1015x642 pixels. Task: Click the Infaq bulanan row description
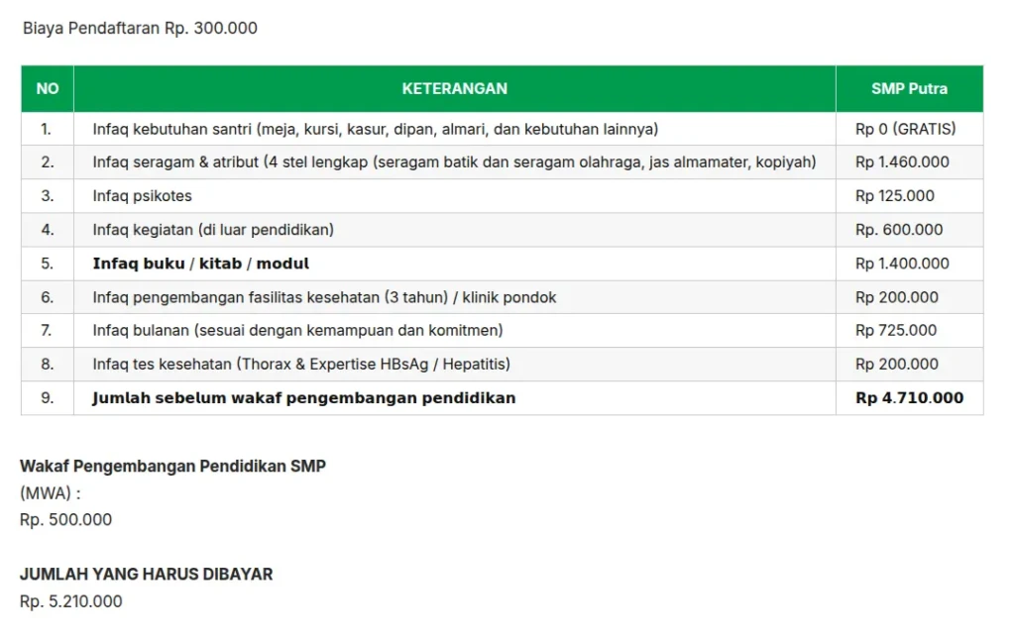(297, 330)
